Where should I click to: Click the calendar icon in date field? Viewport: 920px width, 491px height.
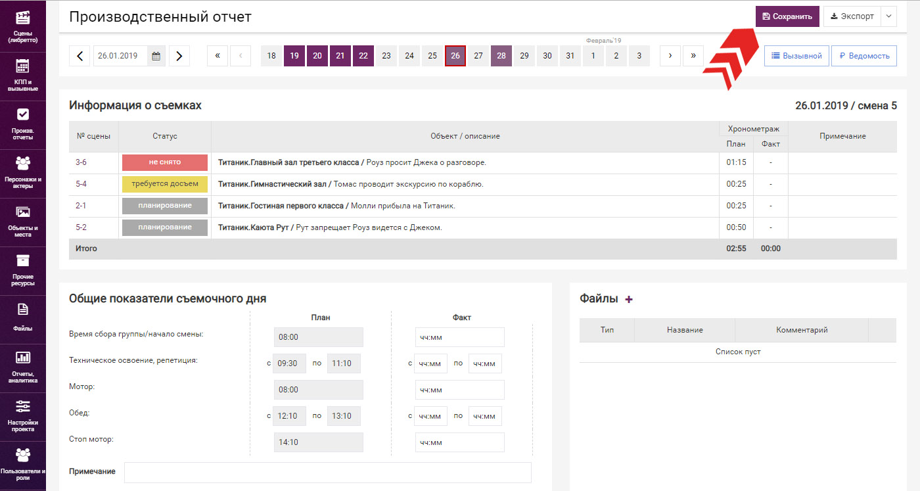[156, 56]
